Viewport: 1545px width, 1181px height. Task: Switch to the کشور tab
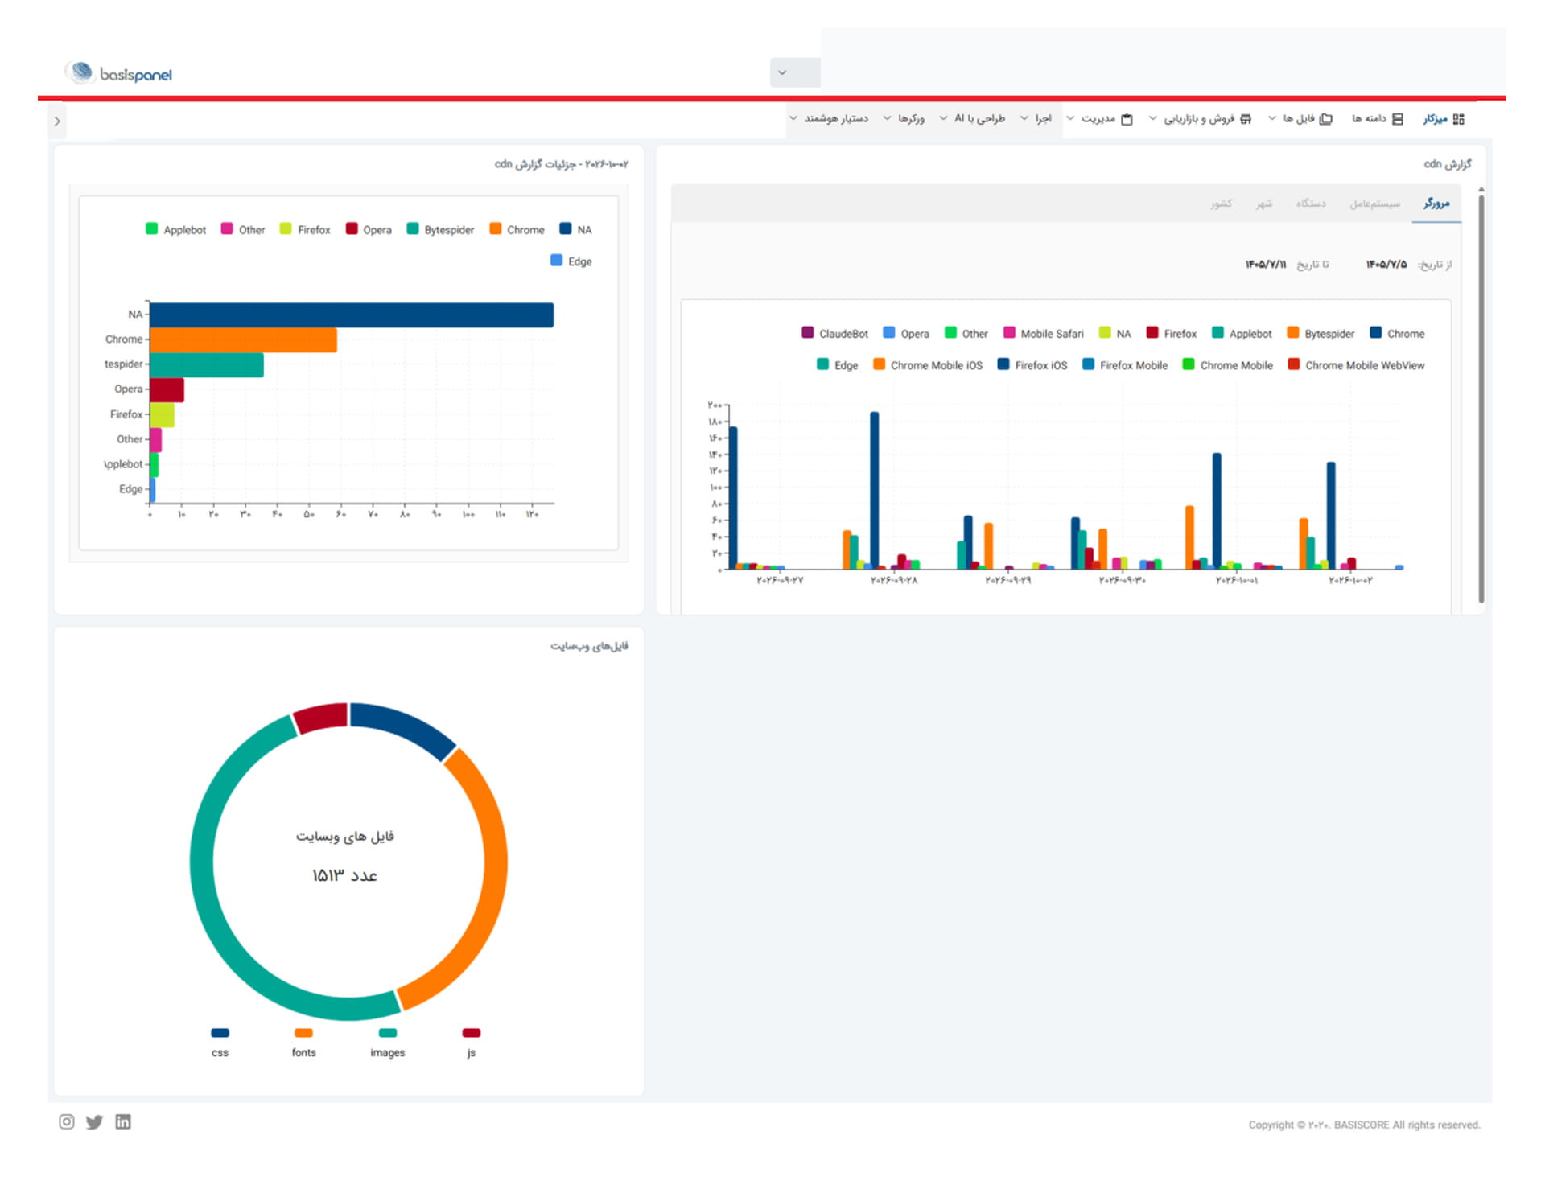click(x=1221, y=204)
